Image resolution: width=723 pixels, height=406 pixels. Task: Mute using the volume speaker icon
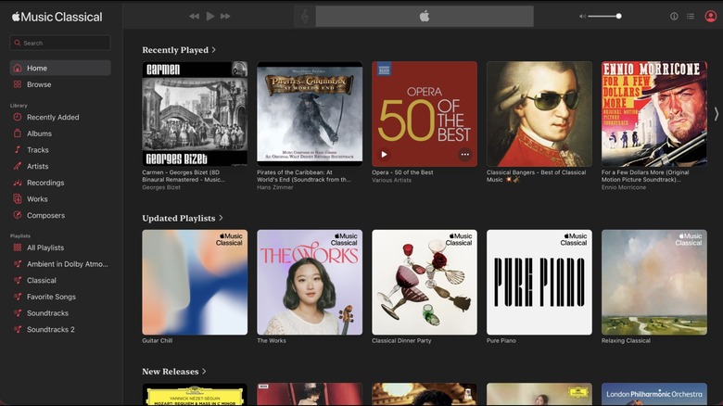582,16
